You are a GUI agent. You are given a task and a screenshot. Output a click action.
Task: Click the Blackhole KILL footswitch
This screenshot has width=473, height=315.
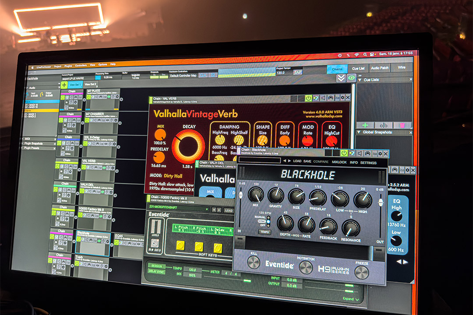pos(254,262)
